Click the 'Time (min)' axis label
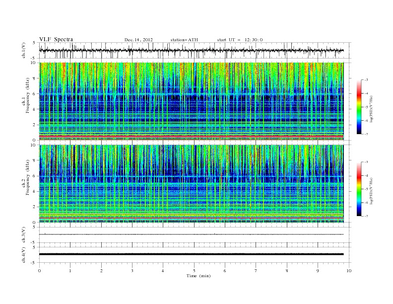The height and width of the screenshot is (304, 393). [x=198, y=276]
